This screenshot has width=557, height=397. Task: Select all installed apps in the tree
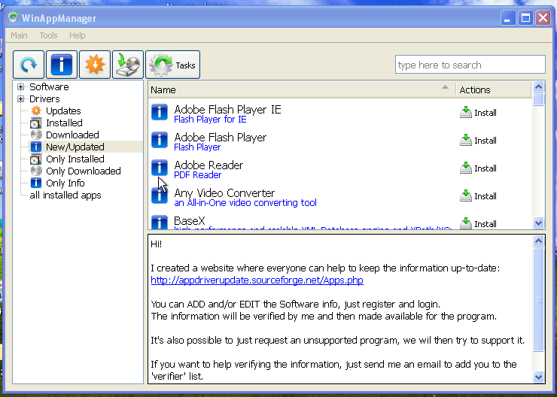click(x=65, y=195)
